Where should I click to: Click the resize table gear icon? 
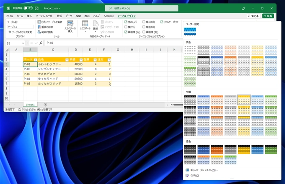click(10, 32)
